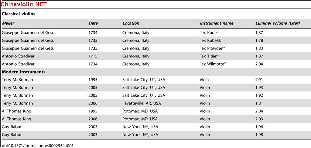The width and height of the screenshot is (311, 148).
Task: Select the Modern instruments section heading
Action: point(24,72)
